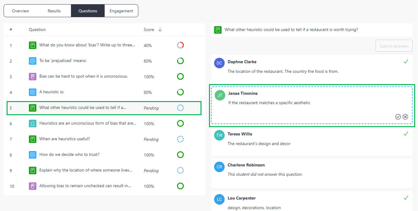Click "This student did not answer this question."

(x=265, y=174)
